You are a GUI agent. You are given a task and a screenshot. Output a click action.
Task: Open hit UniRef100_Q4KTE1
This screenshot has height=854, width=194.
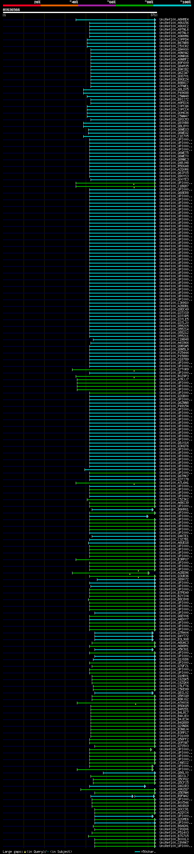[174, 536]
